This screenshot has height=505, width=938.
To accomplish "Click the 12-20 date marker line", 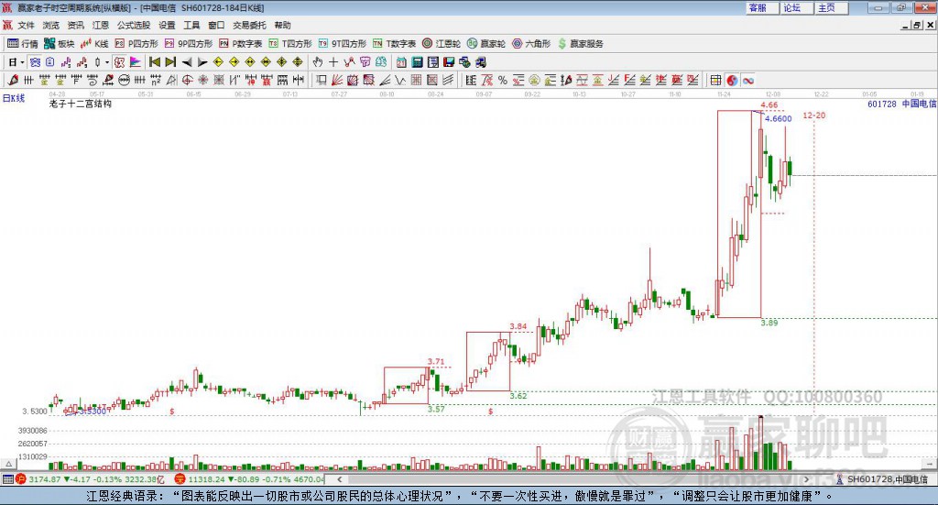I will point(813,115).
